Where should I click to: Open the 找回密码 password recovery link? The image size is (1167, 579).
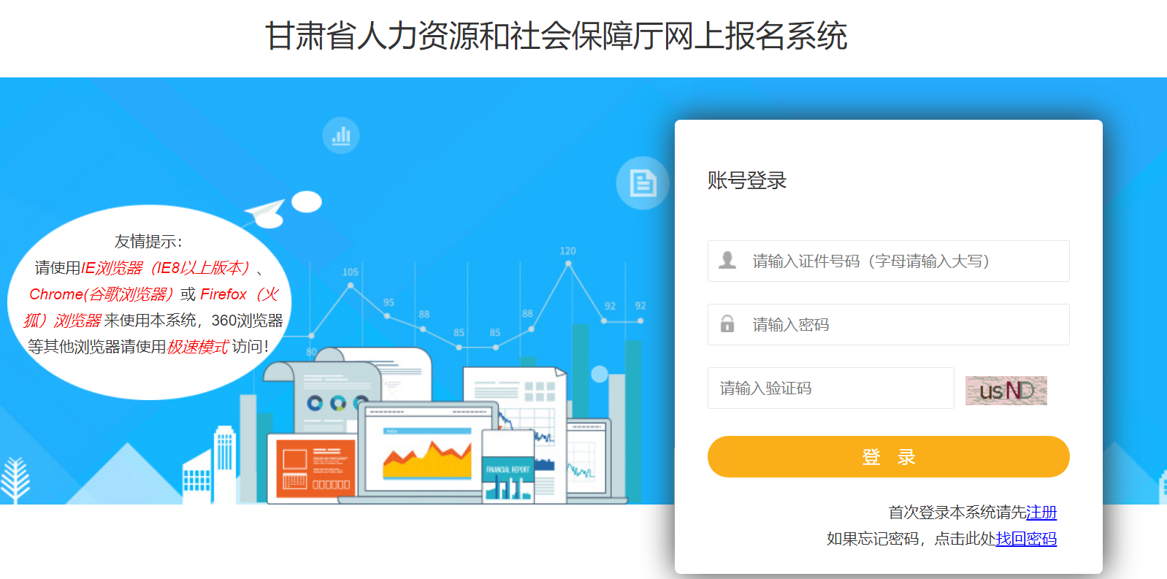(x=1026, y=538)
